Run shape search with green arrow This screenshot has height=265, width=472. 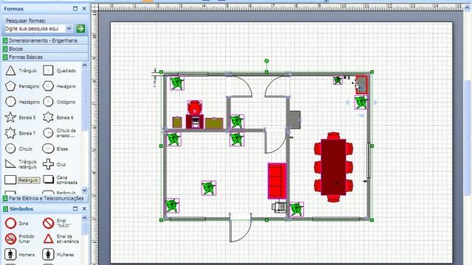pyautogui.click(x=80, y=29)
